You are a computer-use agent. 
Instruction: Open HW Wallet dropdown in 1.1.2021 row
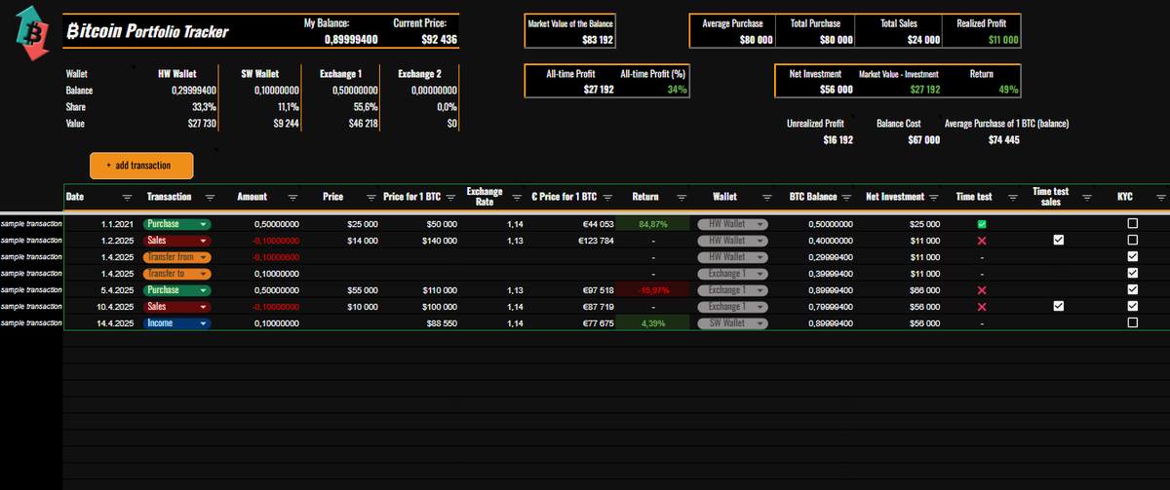tap(732, 224)
